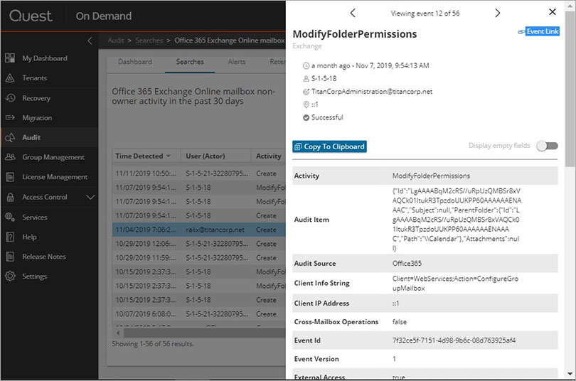Click Viewing event 12 of 56 text
The image size is (576, 381).
click(x=425, y=14)
